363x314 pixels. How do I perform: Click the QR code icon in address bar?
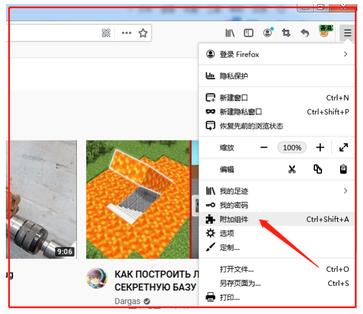106,33
